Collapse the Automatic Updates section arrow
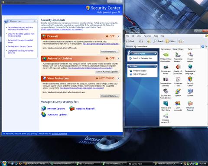This screenshot has height=166, width=208. (118, 59)
